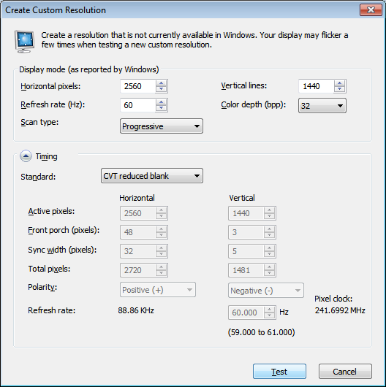Click the Polarity label
This screenshot has width=386, height=387.
pos(42,287)
